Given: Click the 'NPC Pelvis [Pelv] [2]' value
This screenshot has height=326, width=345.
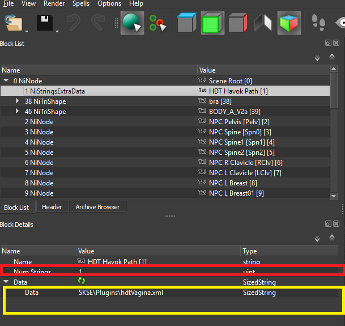Looking at the screenshot, I should 239,121.
